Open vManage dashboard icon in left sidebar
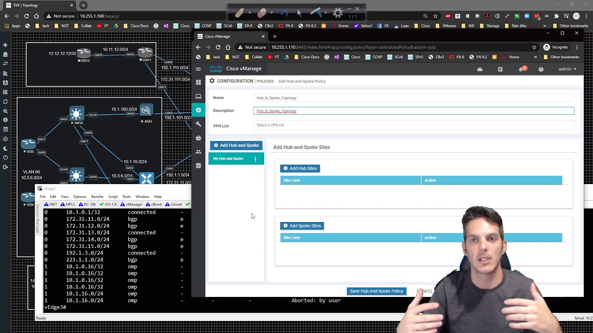Viewport: 593px width, 333px height. click(198, 82)
